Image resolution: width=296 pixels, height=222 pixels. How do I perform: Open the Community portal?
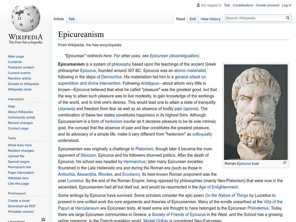coord(21,117)
